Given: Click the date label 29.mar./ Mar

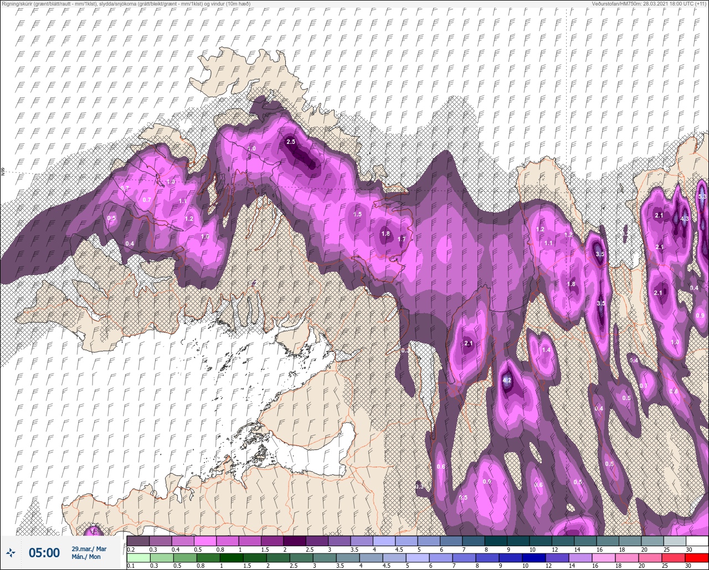Looking at the screenshot, I should pos(89,548).
